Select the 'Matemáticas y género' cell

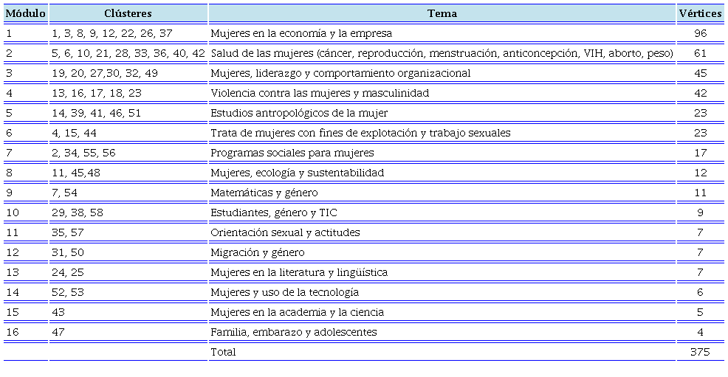tap(264, 193)
